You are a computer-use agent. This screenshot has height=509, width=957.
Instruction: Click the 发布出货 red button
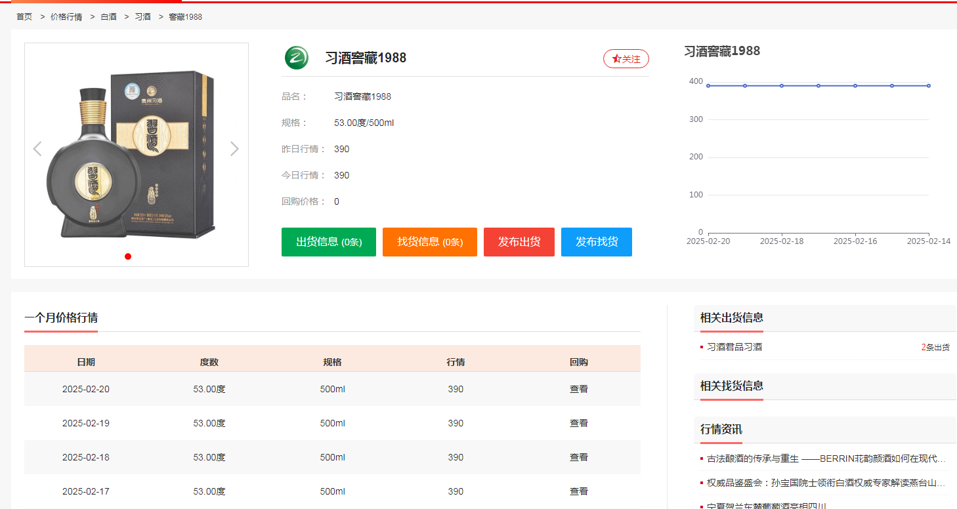[519, 242]
